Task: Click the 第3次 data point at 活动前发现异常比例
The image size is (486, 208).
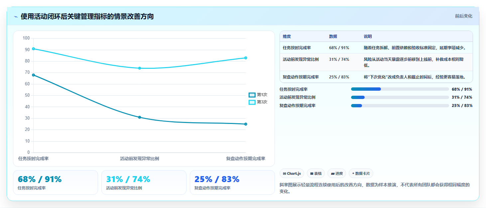Action: (140, 68)
